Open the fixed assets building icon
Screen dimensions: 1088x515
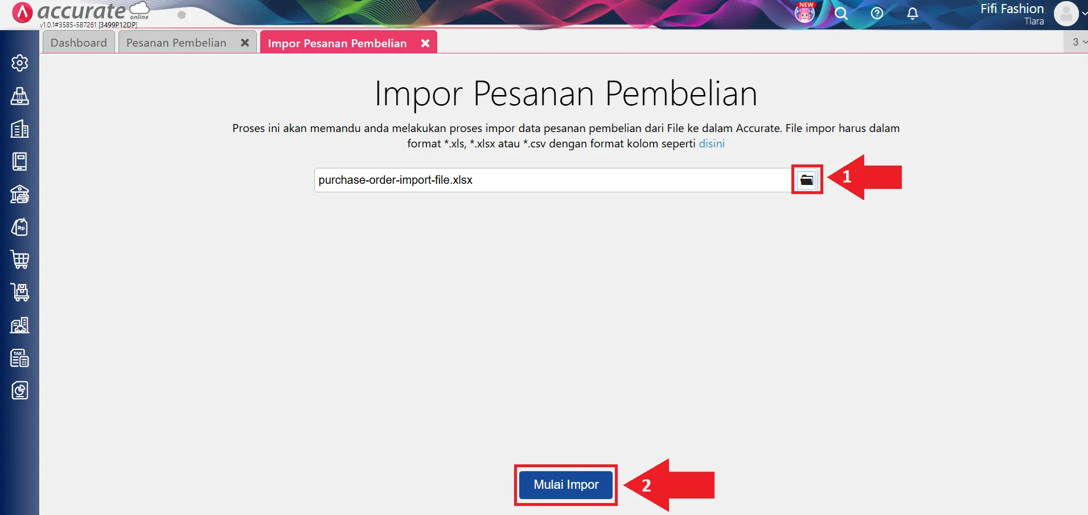[x=19, y=325]
